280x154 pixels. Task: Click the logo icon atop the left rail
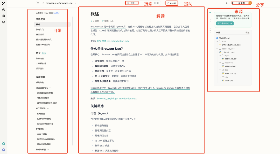click(4, 3)
